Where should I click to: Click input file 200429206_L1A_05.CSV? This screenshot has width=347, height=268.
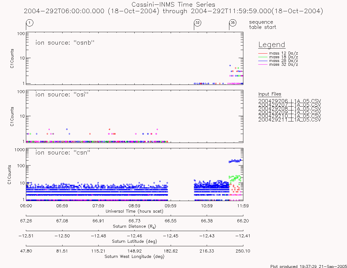point(290,101)
